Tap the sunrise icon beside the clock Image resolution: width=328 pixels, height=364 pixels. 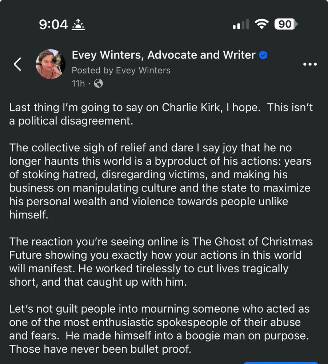[79, 25]
